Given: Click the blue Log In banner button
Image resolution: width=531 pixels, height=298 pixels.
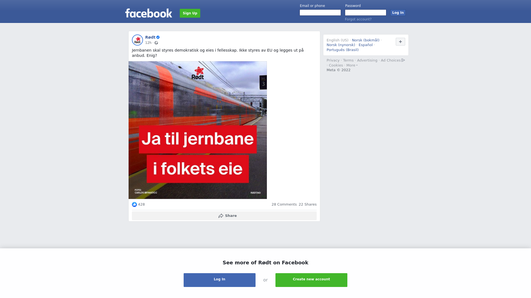Looking at the screenshot, I should click(220, 280).
